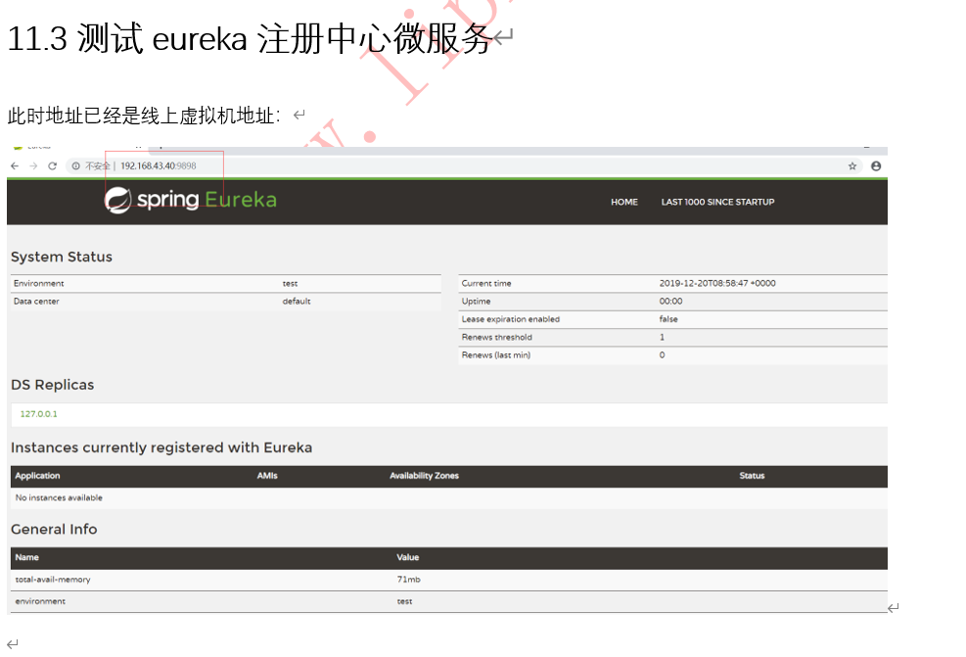The width and height of the screenshot is (966, 657).
Task: Select the 'No instances available' row
Action: click(x=449, y=497)
